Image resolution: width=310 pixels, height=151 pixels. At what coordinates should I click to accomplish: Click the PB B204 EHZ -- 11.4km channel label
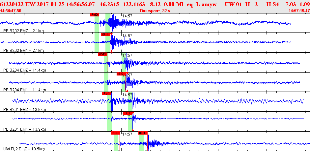point(24,70)
